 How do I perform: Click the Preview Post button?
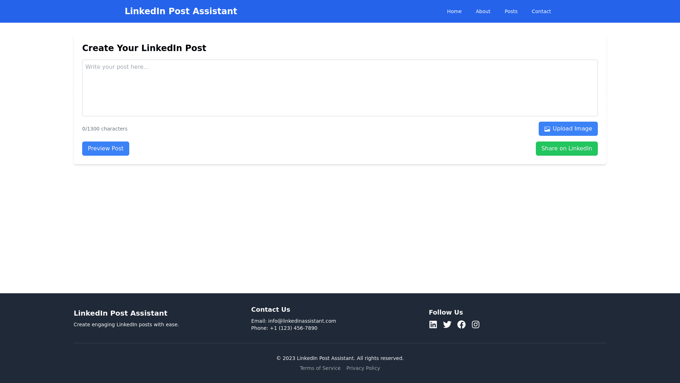tap(106, 149)
